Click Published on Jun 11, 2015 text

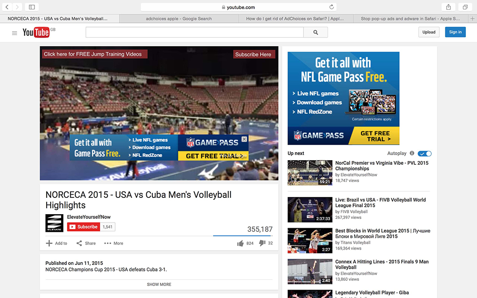(74, 263)
